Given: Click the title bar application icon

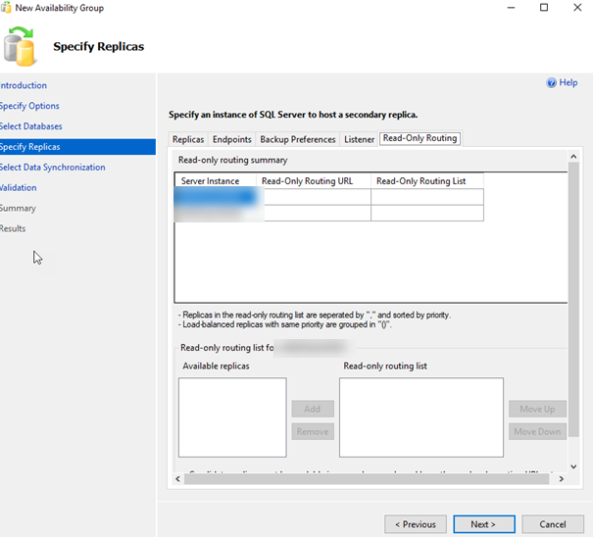Looking at the screenshot, I should [8, 8].
